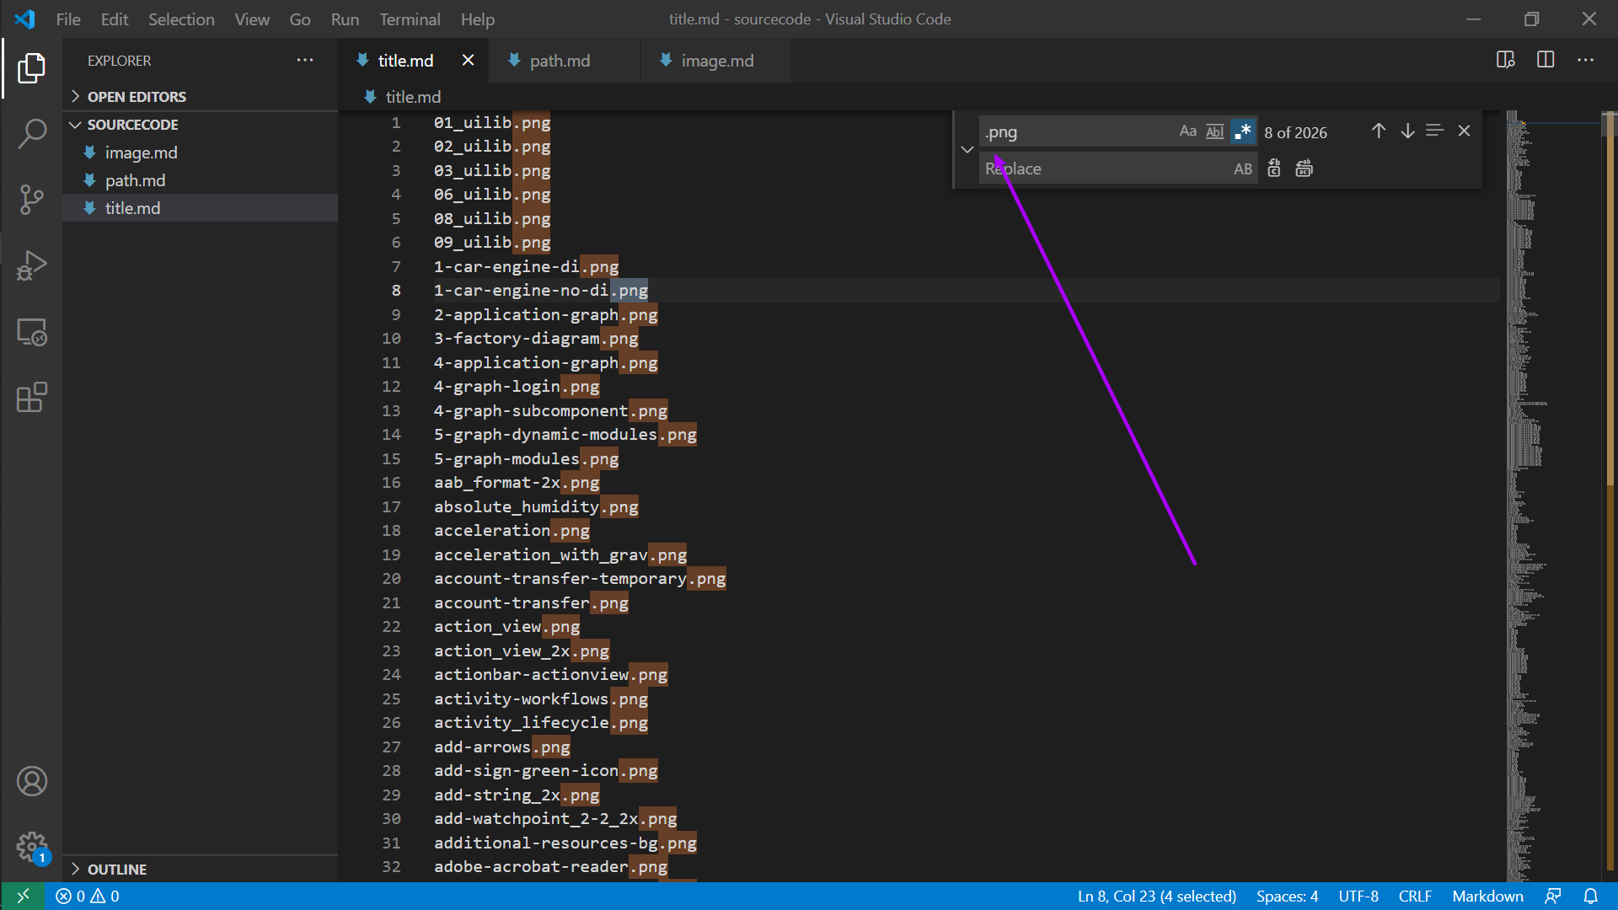This screenshot has width=1618, height=910.
Task: Click Markdown language mode in status bar
Action: (1487, 896)
